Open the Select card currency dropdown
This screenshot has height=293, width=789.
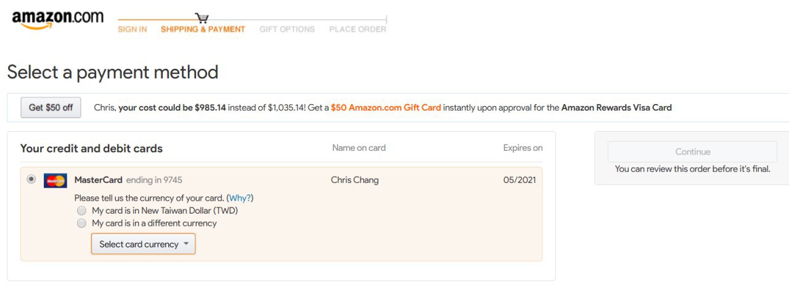tap(143, 244)
